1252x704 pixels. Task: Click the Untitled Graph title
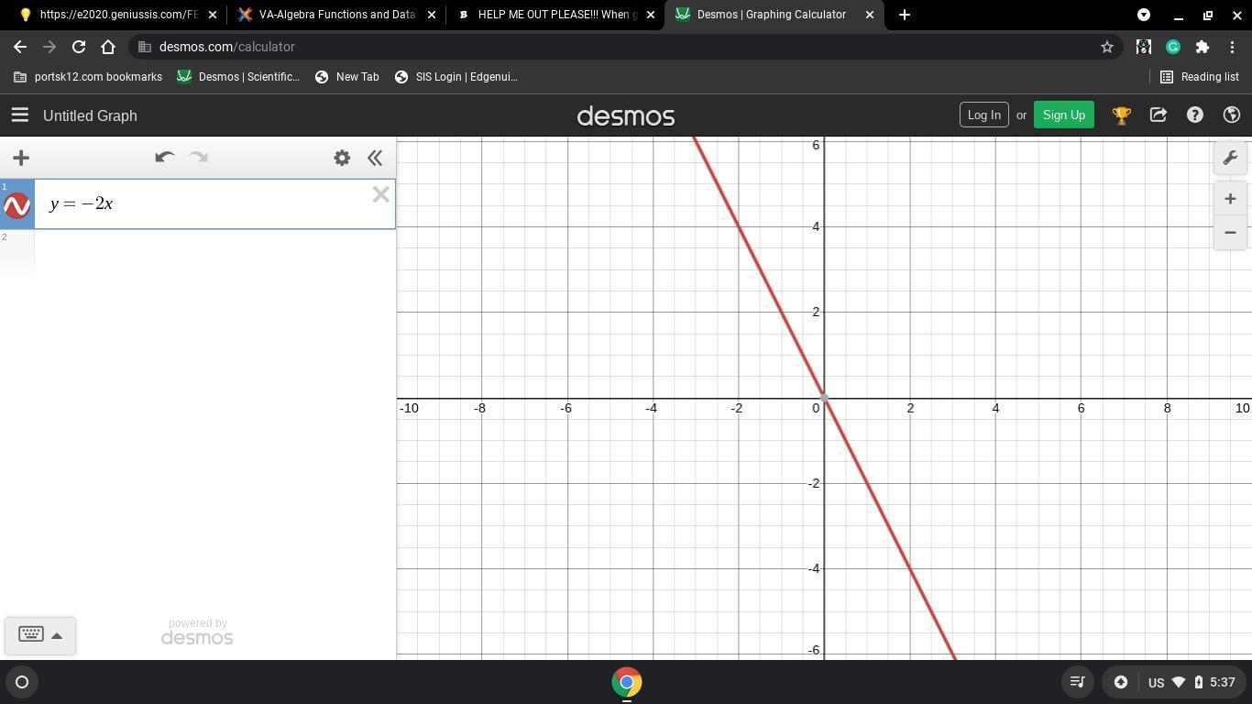click(90, 115)
